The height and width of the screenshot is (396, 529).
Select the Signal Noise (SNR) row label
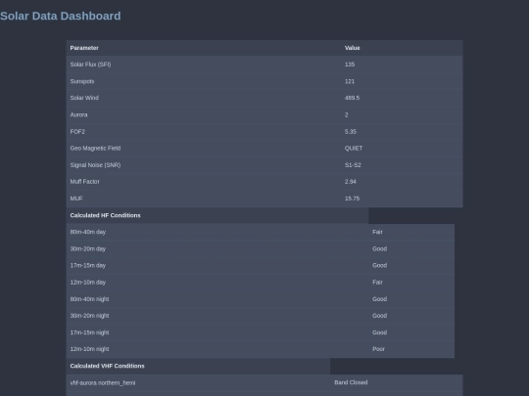tap(95, 165)
